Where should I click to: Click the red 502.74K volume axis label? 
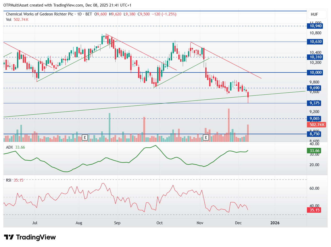coord(316,125)
